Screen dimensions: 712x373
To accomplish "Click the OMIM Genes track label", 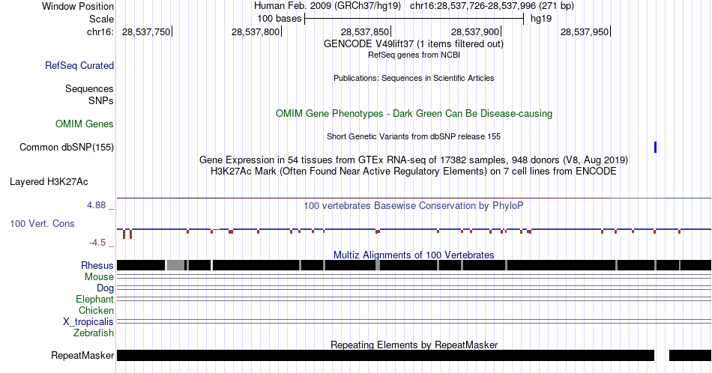I will point(85,124).
